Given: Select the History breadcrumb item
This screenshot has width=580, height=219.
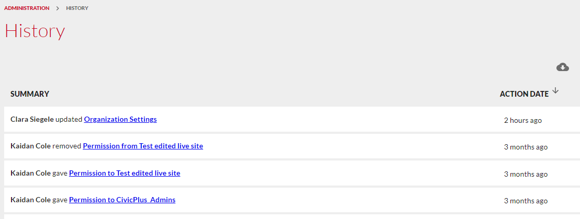Looking at the screenshot, I should 77,8.
